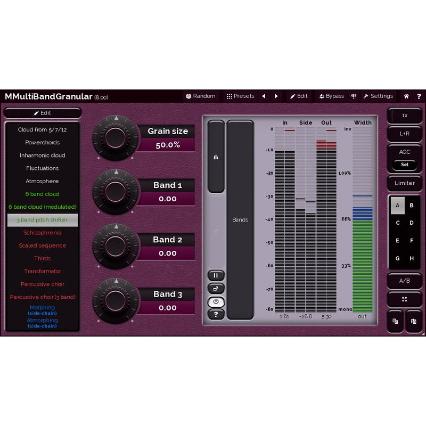The height and width of the screenshot is (426, 426).
Task: Open the 1x oversampling selector
Action: (405, 116)
